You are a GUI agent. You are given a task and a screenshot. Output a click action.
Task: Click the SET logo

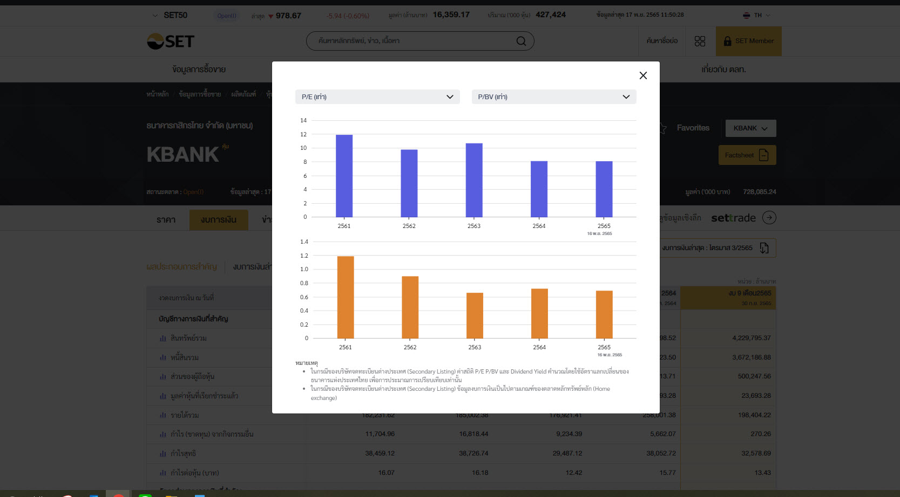(x=171, y=42)
